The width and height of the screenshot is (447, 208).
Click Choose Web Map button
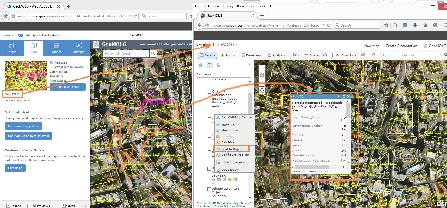(68, 87)
